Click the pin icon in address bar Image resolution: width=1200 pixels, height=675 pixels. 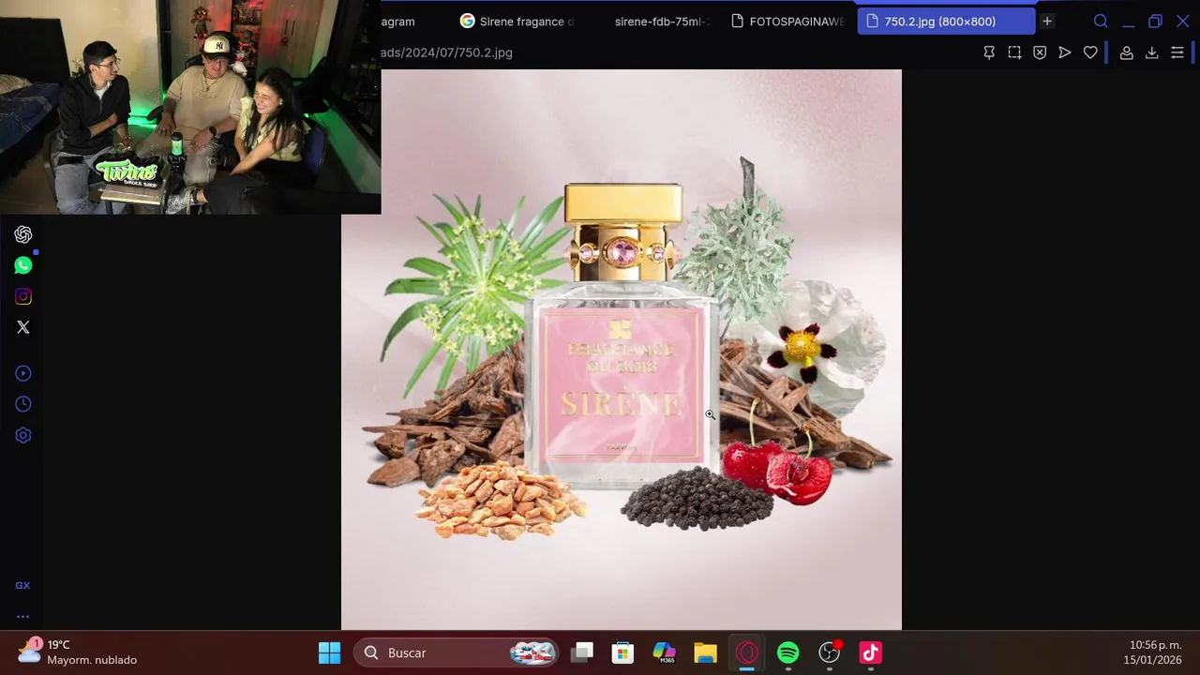[x=989, y=52]
